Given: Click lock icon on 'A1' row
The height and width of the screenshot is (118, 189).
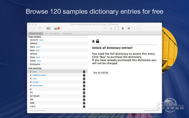Looking at the screenshot, I should [x=84, y=92].
